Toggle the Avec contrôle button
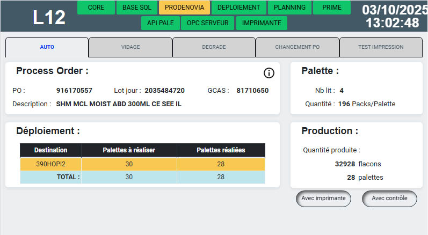428x235 pixels. 389,199
